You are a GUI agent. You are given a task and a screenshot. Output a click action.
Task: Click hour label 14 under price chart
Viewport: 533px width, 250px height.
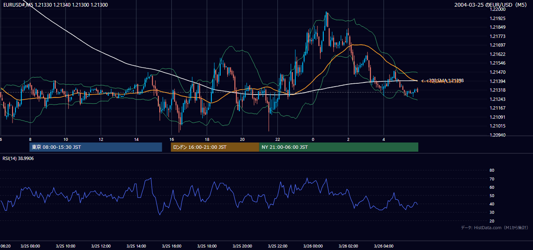click(x=136, y=139)
